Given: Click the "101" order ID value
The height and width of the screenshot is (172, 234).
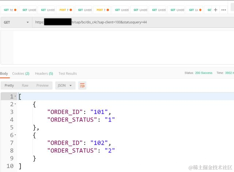Looking at the screenshot, I should click(99, 112).
